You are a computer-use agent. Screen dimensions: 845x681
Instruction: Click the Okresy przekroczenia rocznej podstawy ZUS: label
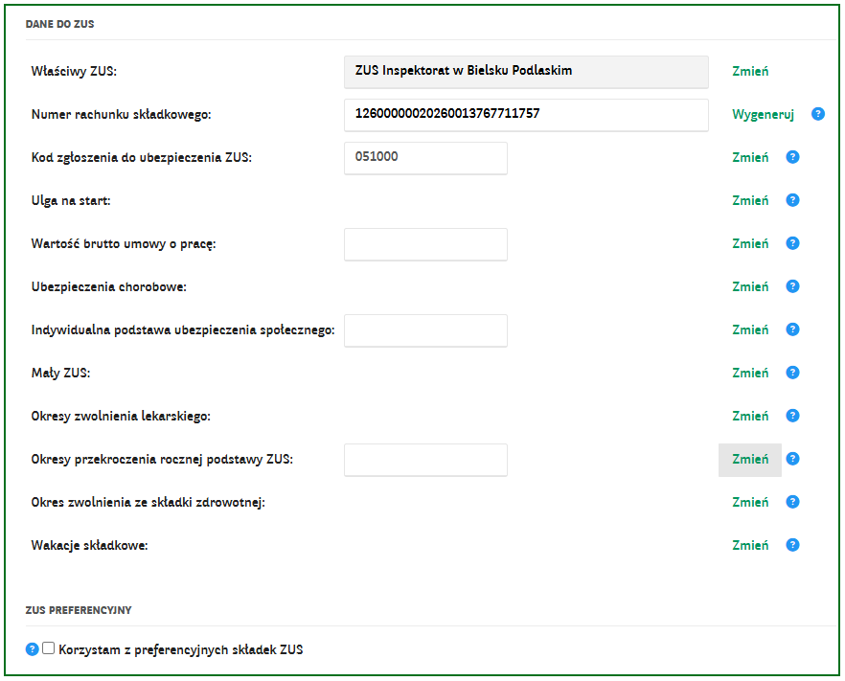coord(162,459)
